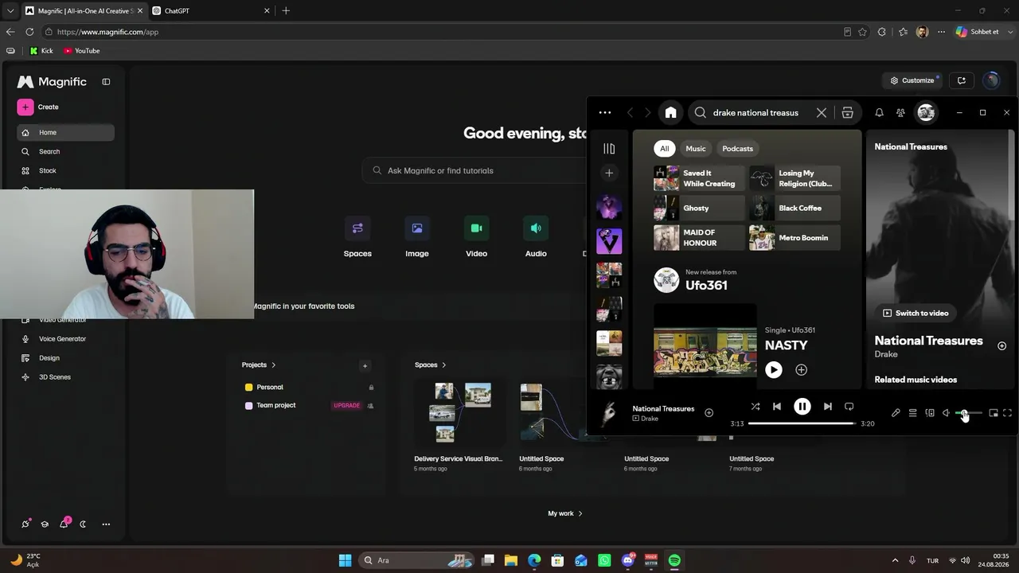This screenshot has width=1019, height=573.
Task: Open Spotify three-dot main menu
Action: (605, 113)
